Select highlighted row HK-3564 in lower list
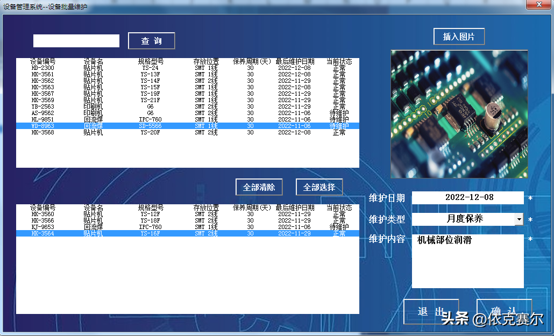 [x=188, y=233]
